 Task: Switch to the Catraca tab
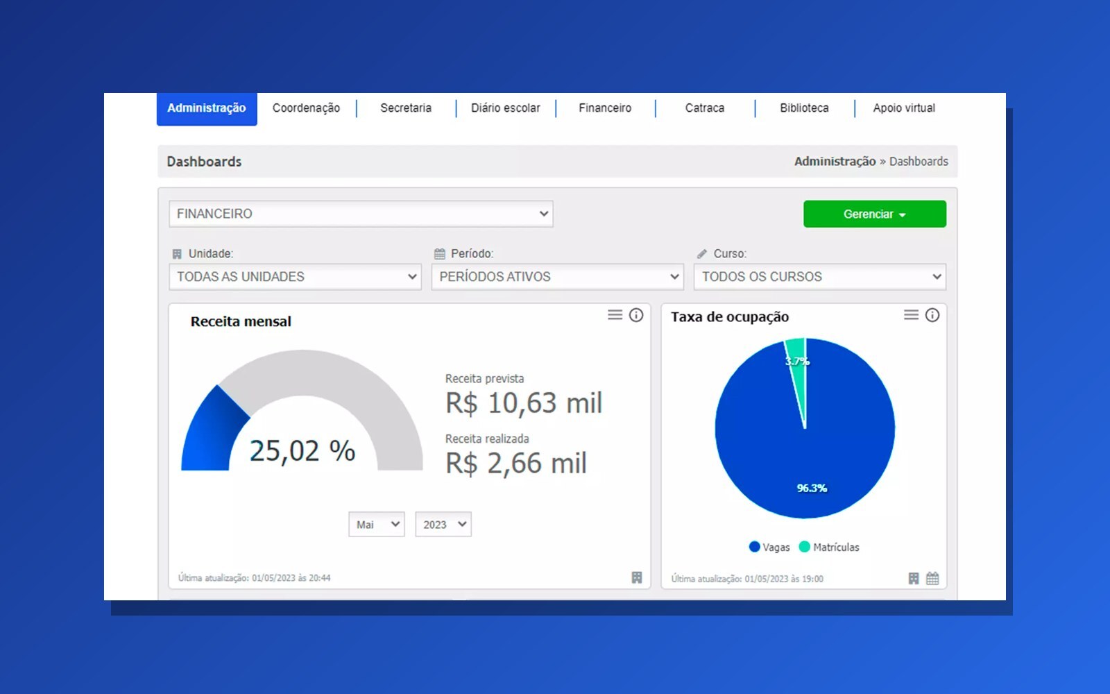[x=705, y=108]
